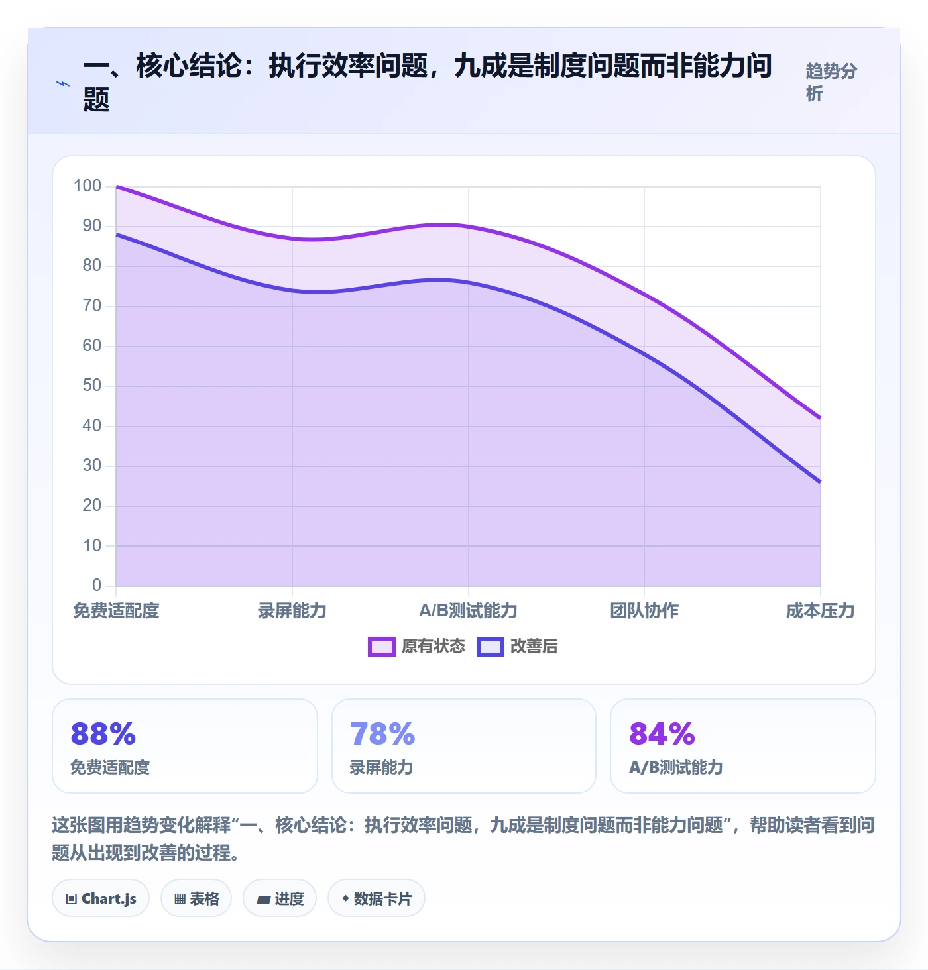Click the 100 y-axis value
This screenshot has width=928, height=970.
(x=87, y=186)
